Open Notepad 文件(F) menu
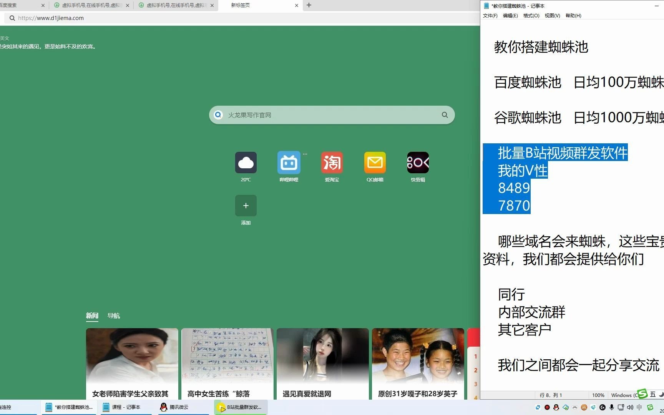The width and height of the screenshot is (664, 415). (490, 16)
